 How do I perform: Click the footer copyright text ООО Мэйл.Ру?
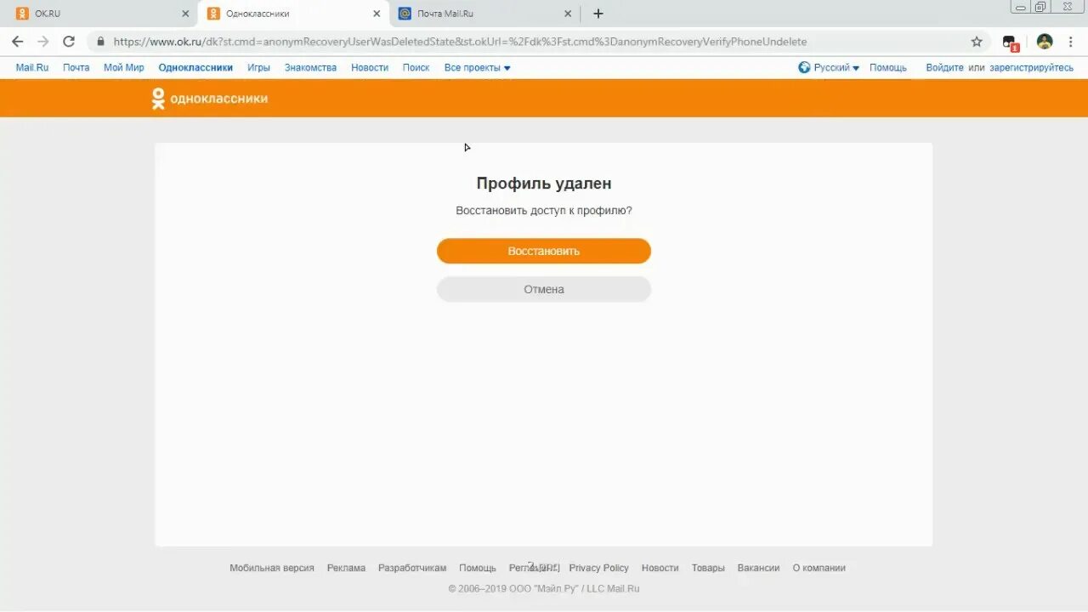click(x=545, y=588)
